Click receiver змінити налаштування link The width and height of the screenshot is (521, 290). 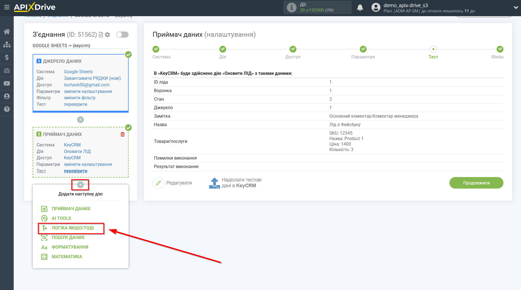(88, 164)
